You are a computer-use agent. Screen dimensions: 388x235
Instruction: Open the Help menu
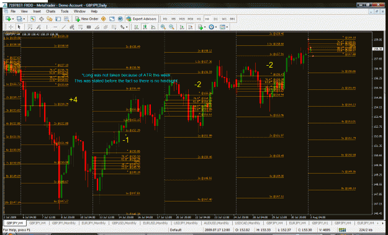(x=94, y=11)
